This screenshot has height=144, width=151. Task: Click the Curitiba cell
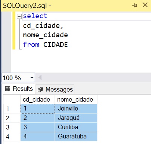pyautogui.click(x=76, y=127)
